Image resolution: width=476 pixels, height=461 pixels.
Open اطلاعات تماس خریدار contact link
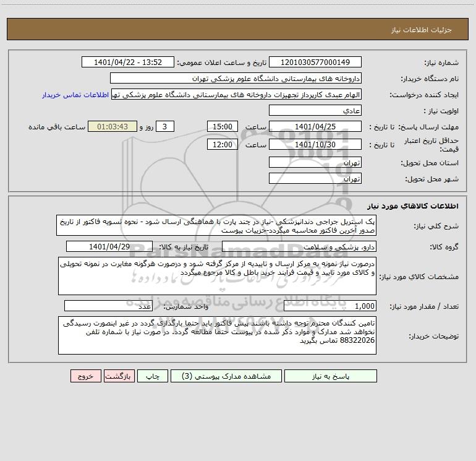click(75, 95)
